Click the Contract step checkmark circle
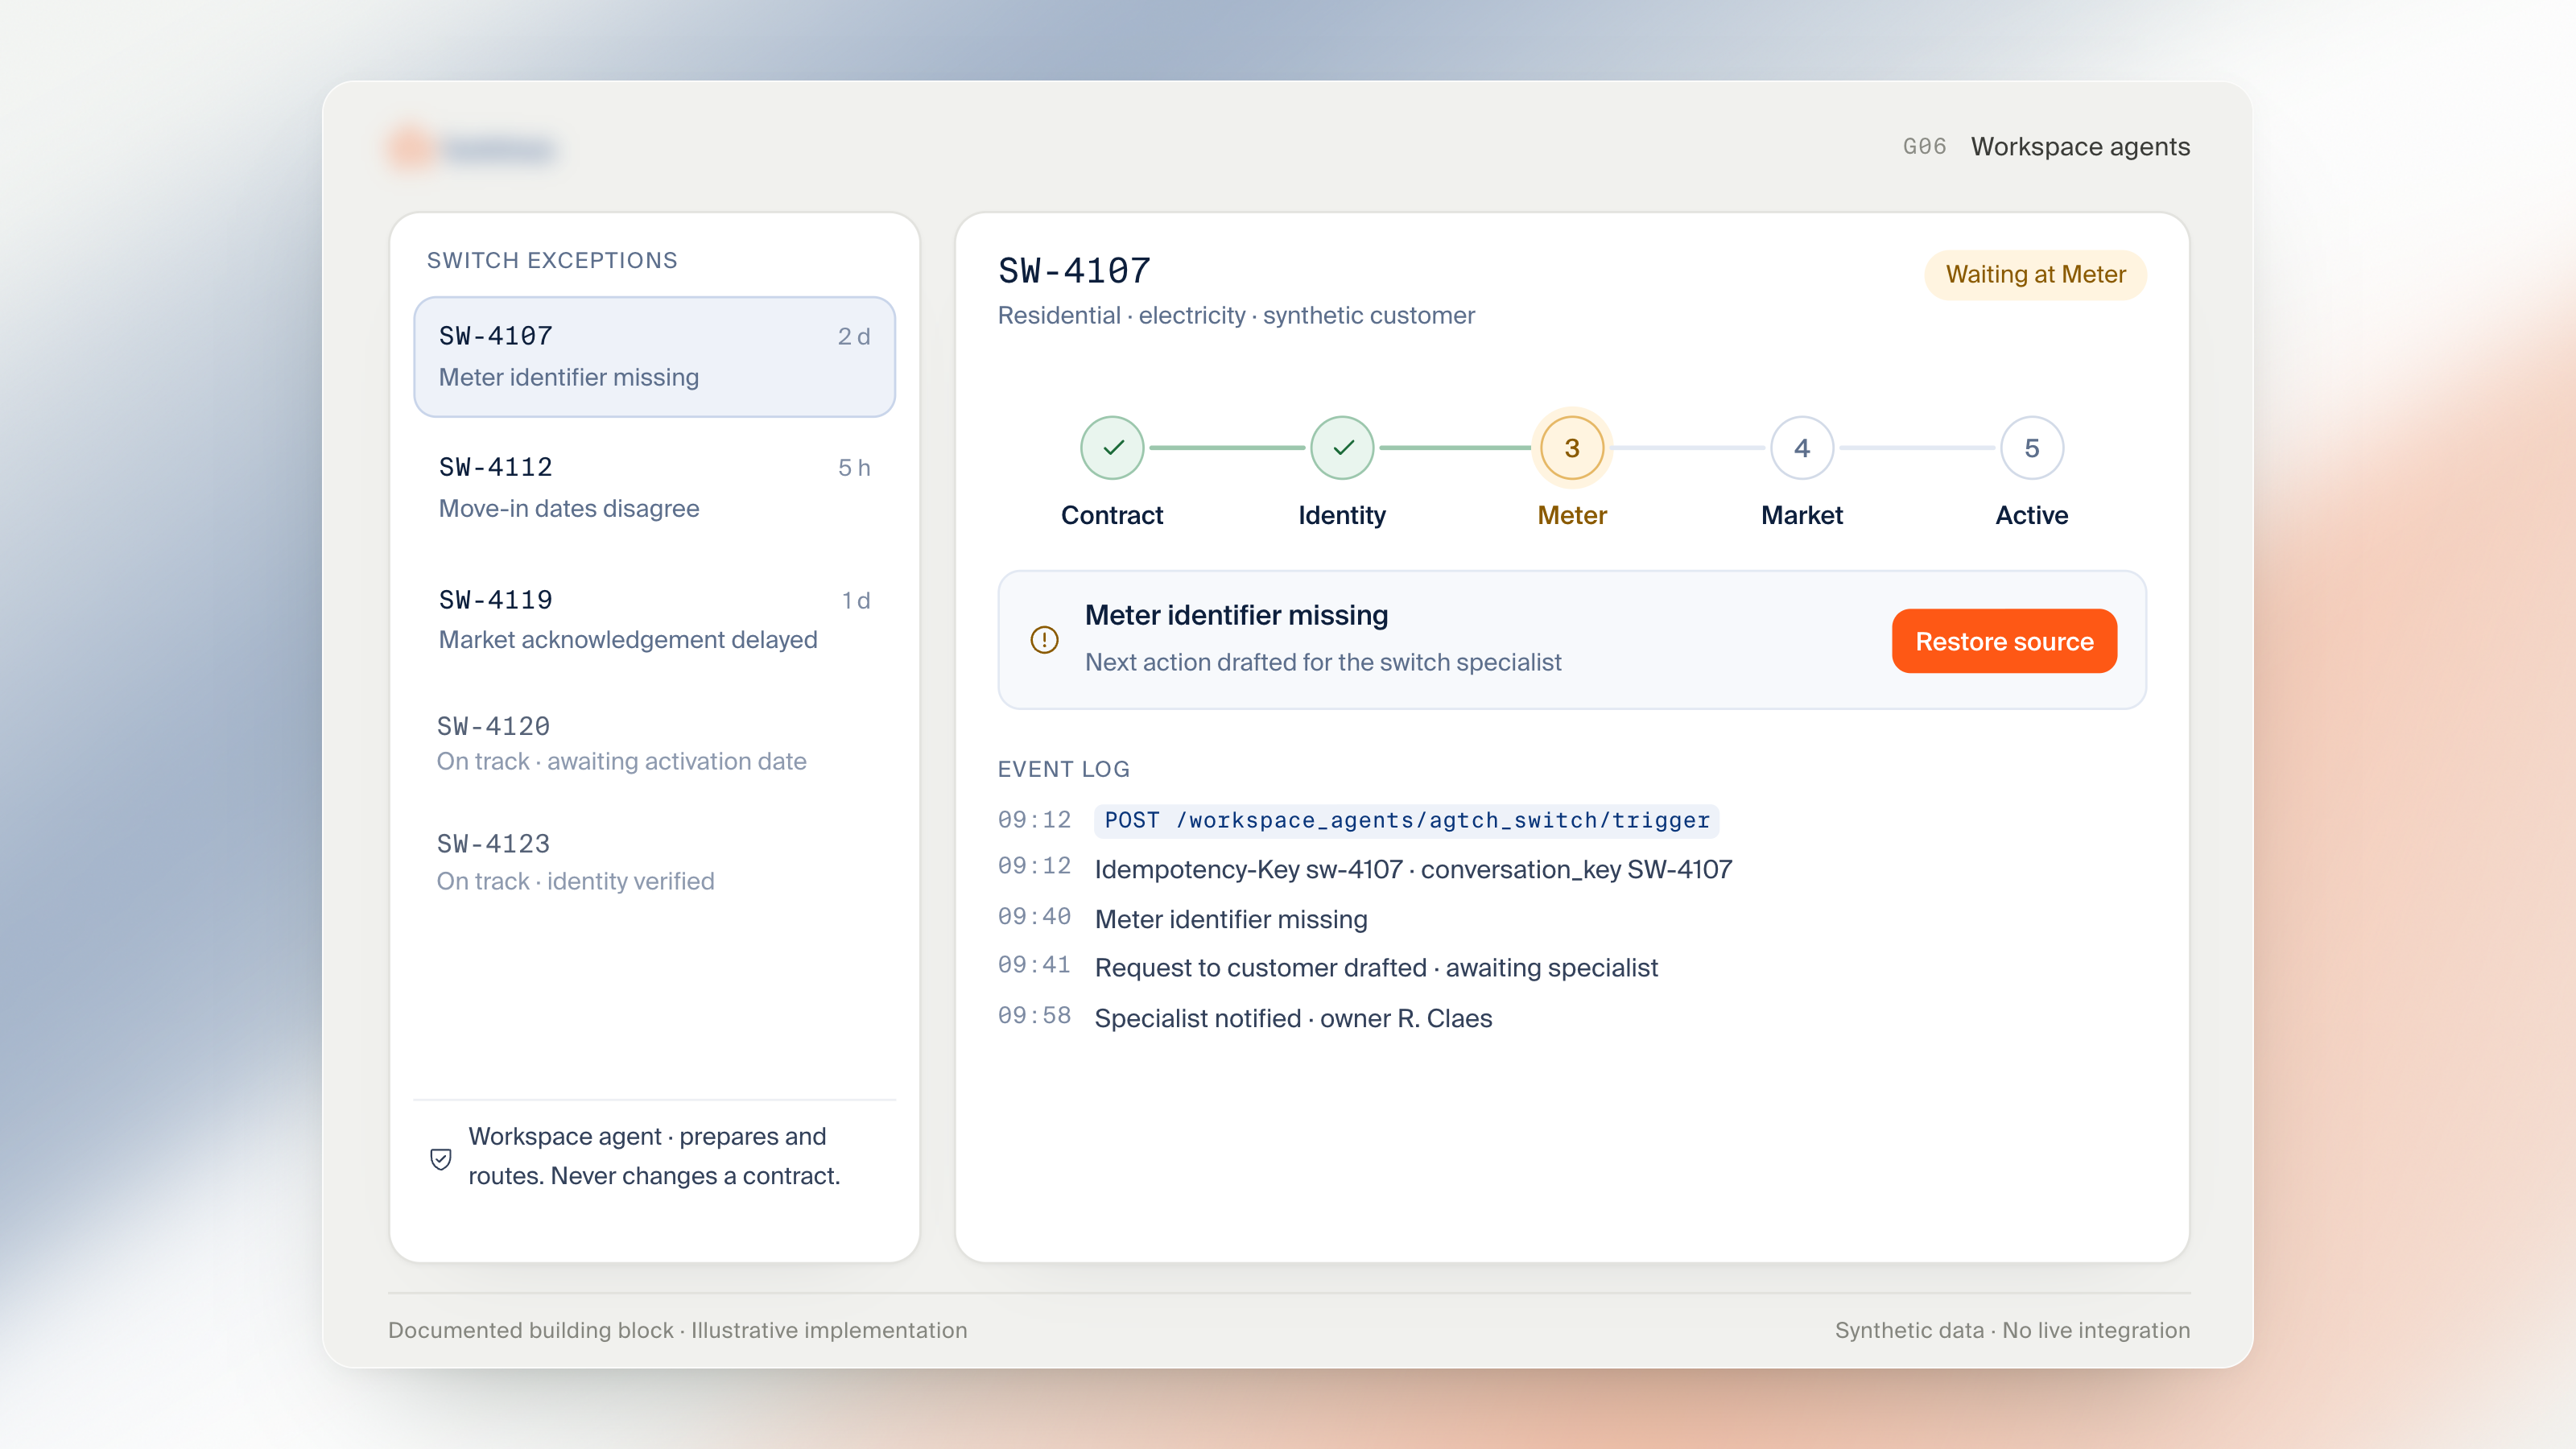 tap(1112, 448)
